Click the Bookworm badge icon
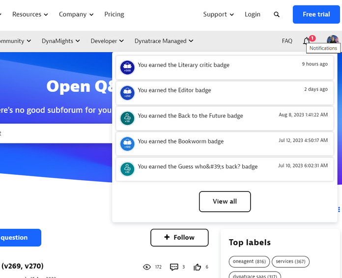The height and width of the screenshot is (278, 342). (127, 144)
